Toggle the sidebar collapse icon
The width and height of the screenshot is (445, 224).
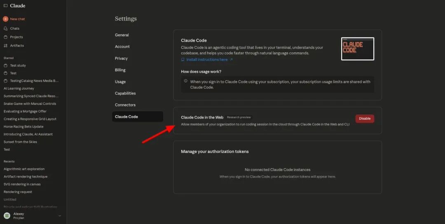click(5, 6)
